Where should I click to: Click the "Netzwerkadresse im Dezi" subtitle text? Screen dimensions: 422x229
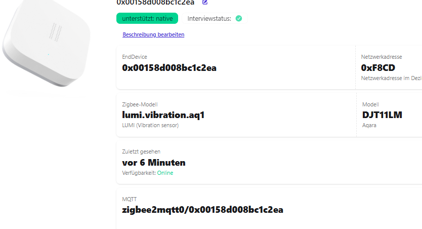[391, 78]
